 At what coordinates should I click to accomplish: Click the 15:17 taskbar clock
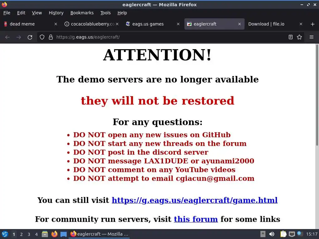312,234
